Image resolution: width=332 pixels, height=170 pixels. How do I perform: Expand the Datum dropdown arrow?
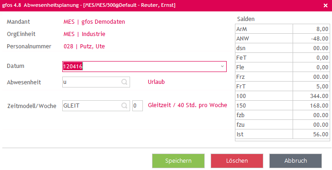[222, 67]
